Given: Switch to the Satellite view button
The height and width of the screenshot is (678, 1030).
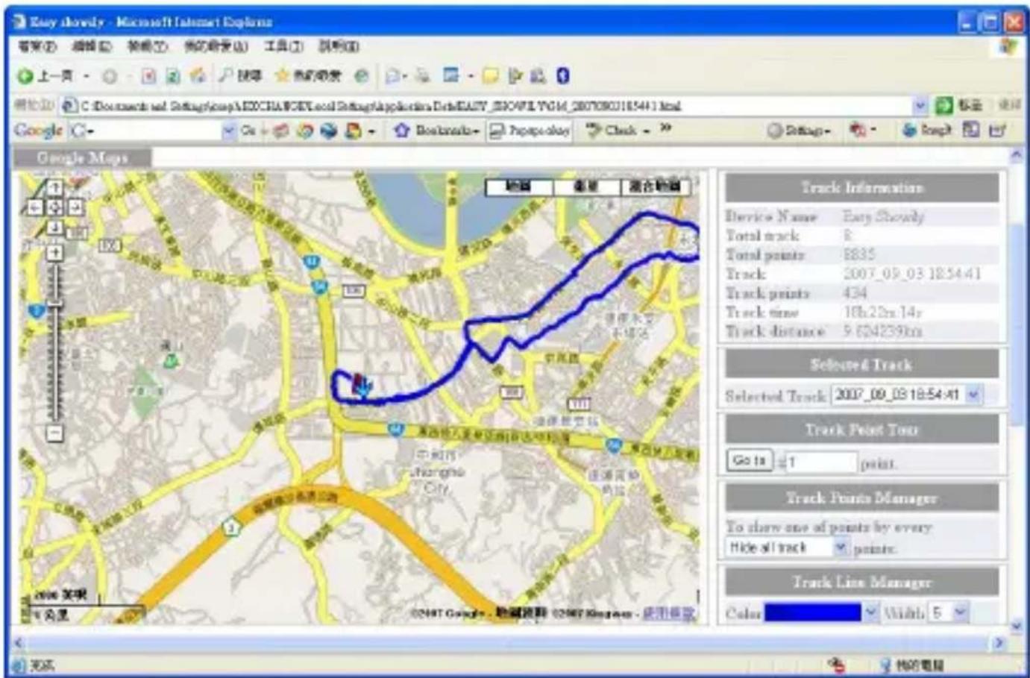Looking at the screenshot, I should pos(587,186).
